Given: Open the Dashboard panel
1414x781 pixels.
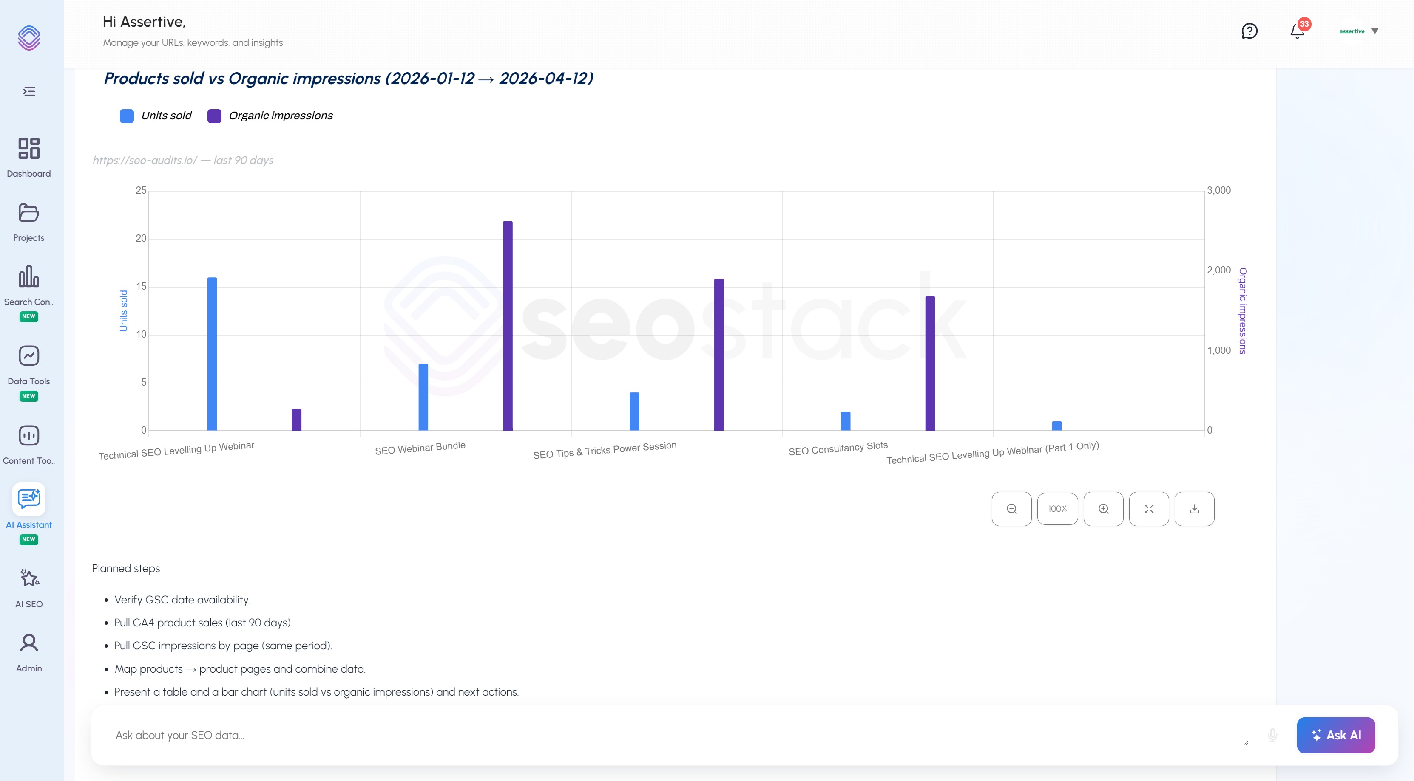Looking at the screenshot, I should [x=28, y=156].
